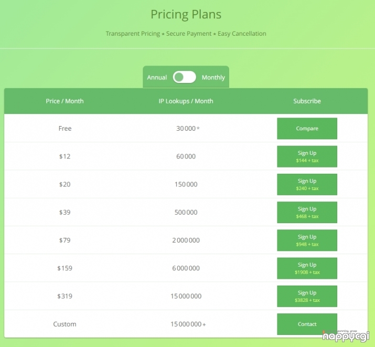Click the IP Lookups / Month header
Screen dimensions: 375x347
(186, 101)
